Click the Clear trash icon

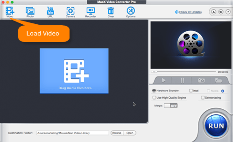[111, 12]
